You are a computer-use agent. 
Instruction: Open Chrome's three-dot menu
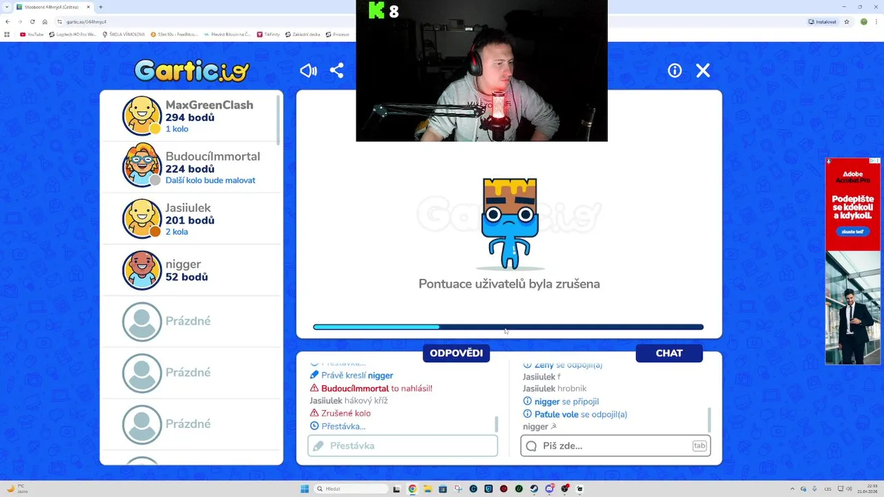coord(877,22)
